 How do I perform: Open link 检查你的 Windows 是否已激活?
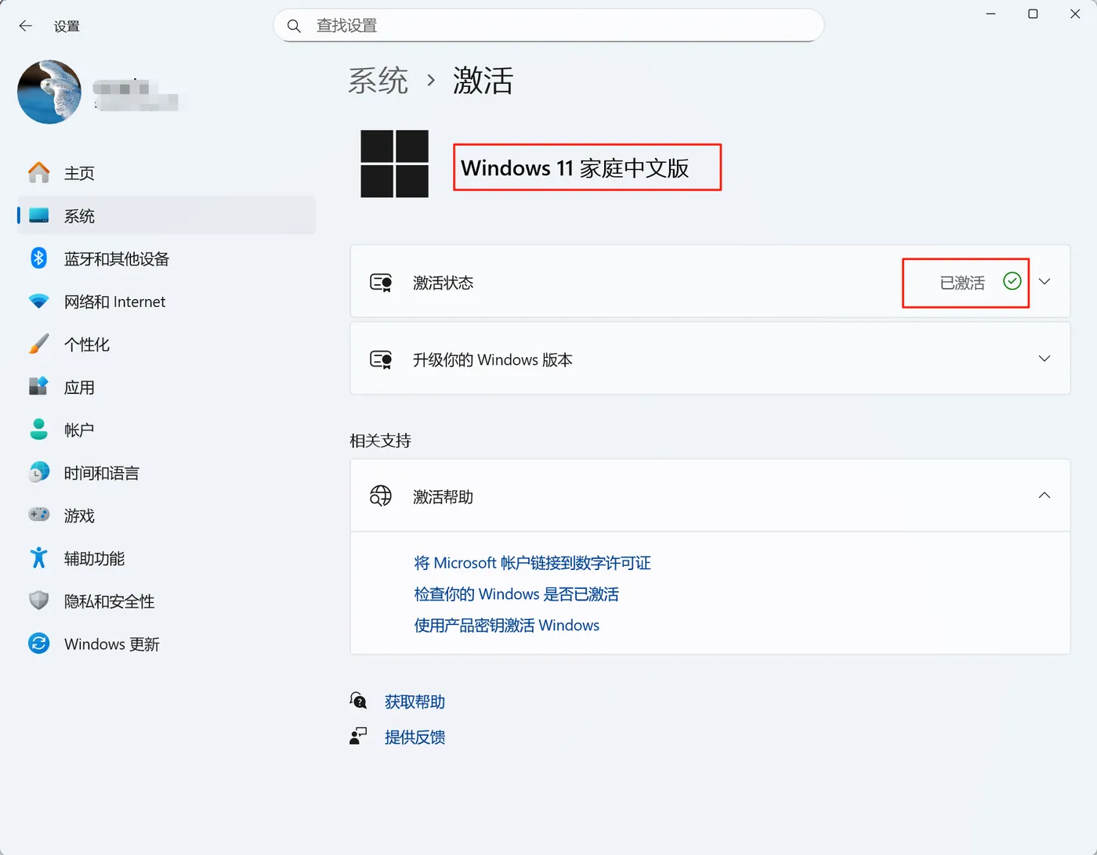pos(516,594)
